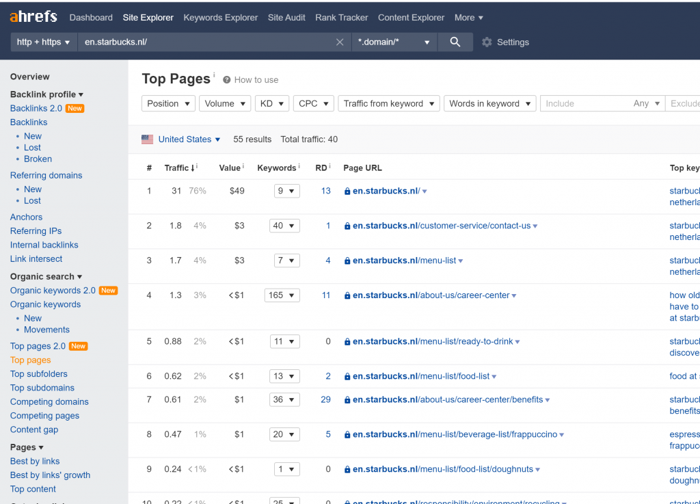Collapse the Pages sidebar section
The image size is (700, 504).
tap(27, 447)
